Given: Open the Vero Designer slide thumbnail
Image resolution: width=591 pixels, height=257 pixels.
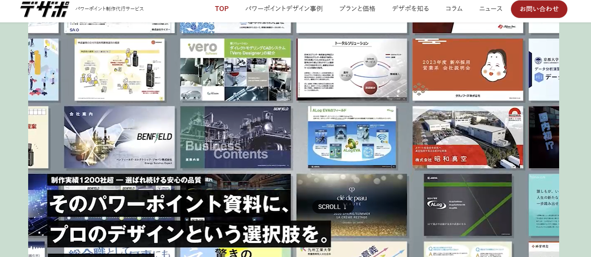Looking at the screenshot, I should point(236,70).
